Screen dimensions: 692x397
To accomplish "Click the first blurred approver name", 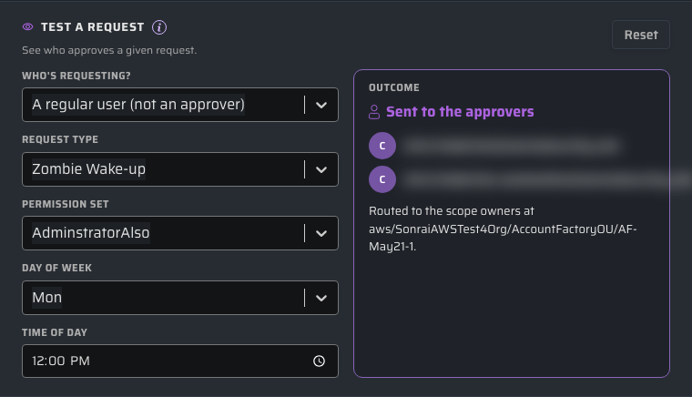I will 511,146.
